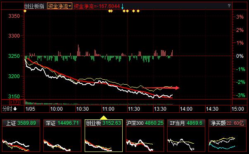Screen dimensions: 249x154
Task: Select the yellow diamond below the cyan arrow
Action: [124, 11]
